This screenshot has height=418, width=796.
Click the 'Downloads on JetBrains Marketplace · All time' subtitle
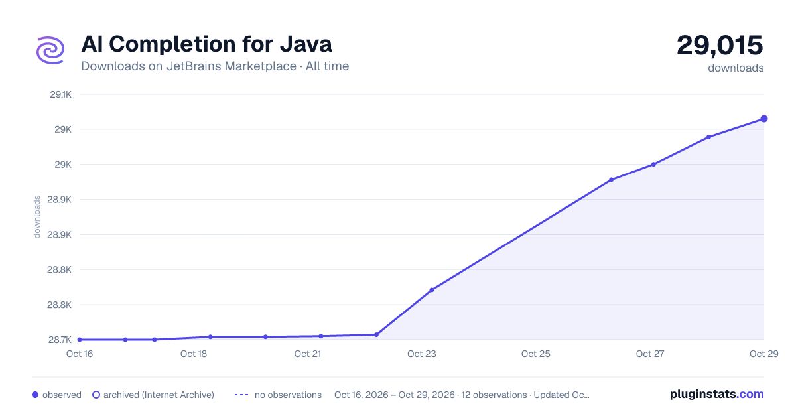215,66
